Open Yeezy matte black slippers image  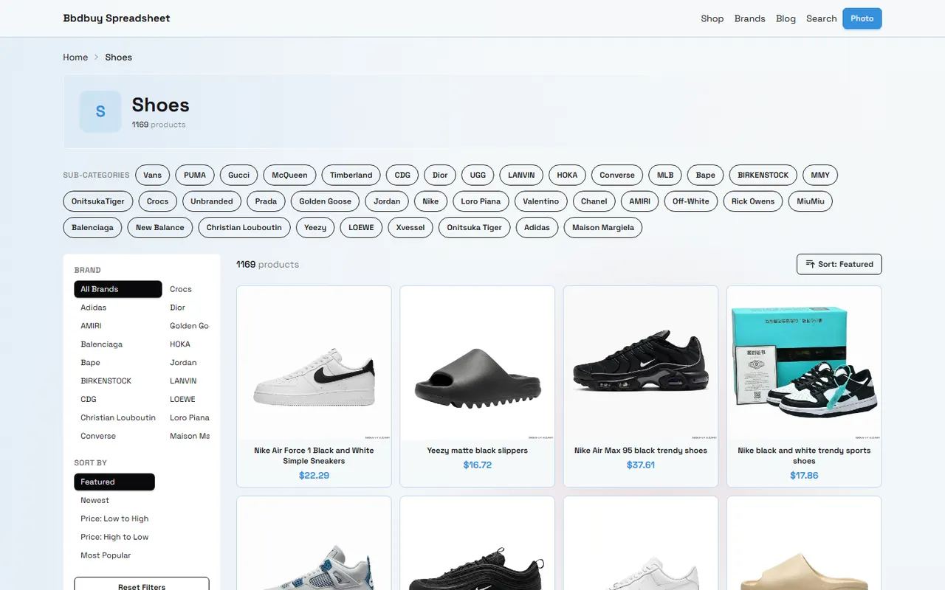[x=478, y=363]
